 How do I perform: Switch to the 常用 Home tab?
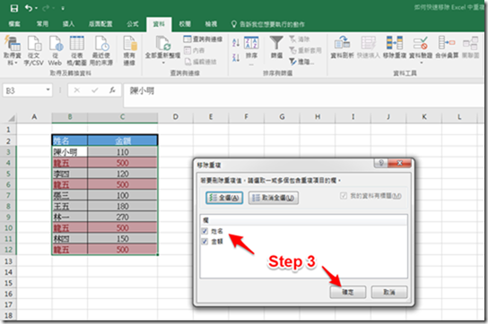(x=42, y=24)
